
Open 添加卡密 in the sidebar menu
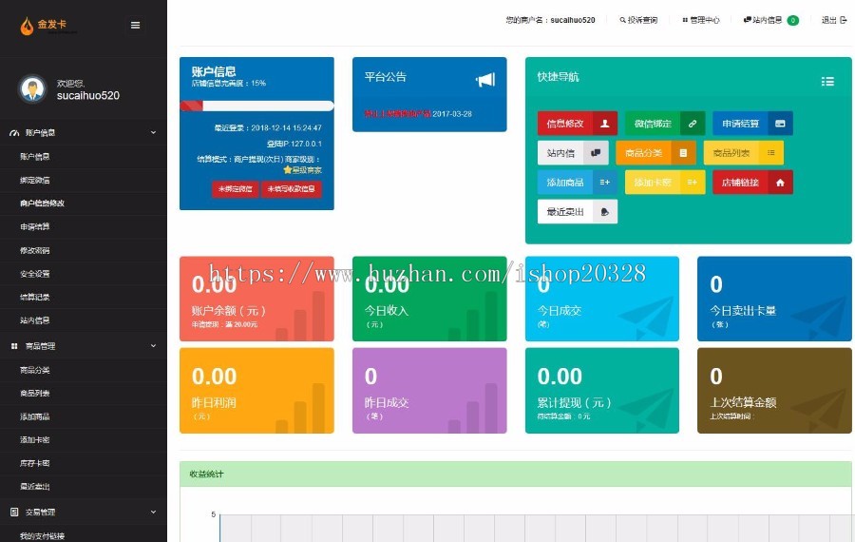click(35, 440)
